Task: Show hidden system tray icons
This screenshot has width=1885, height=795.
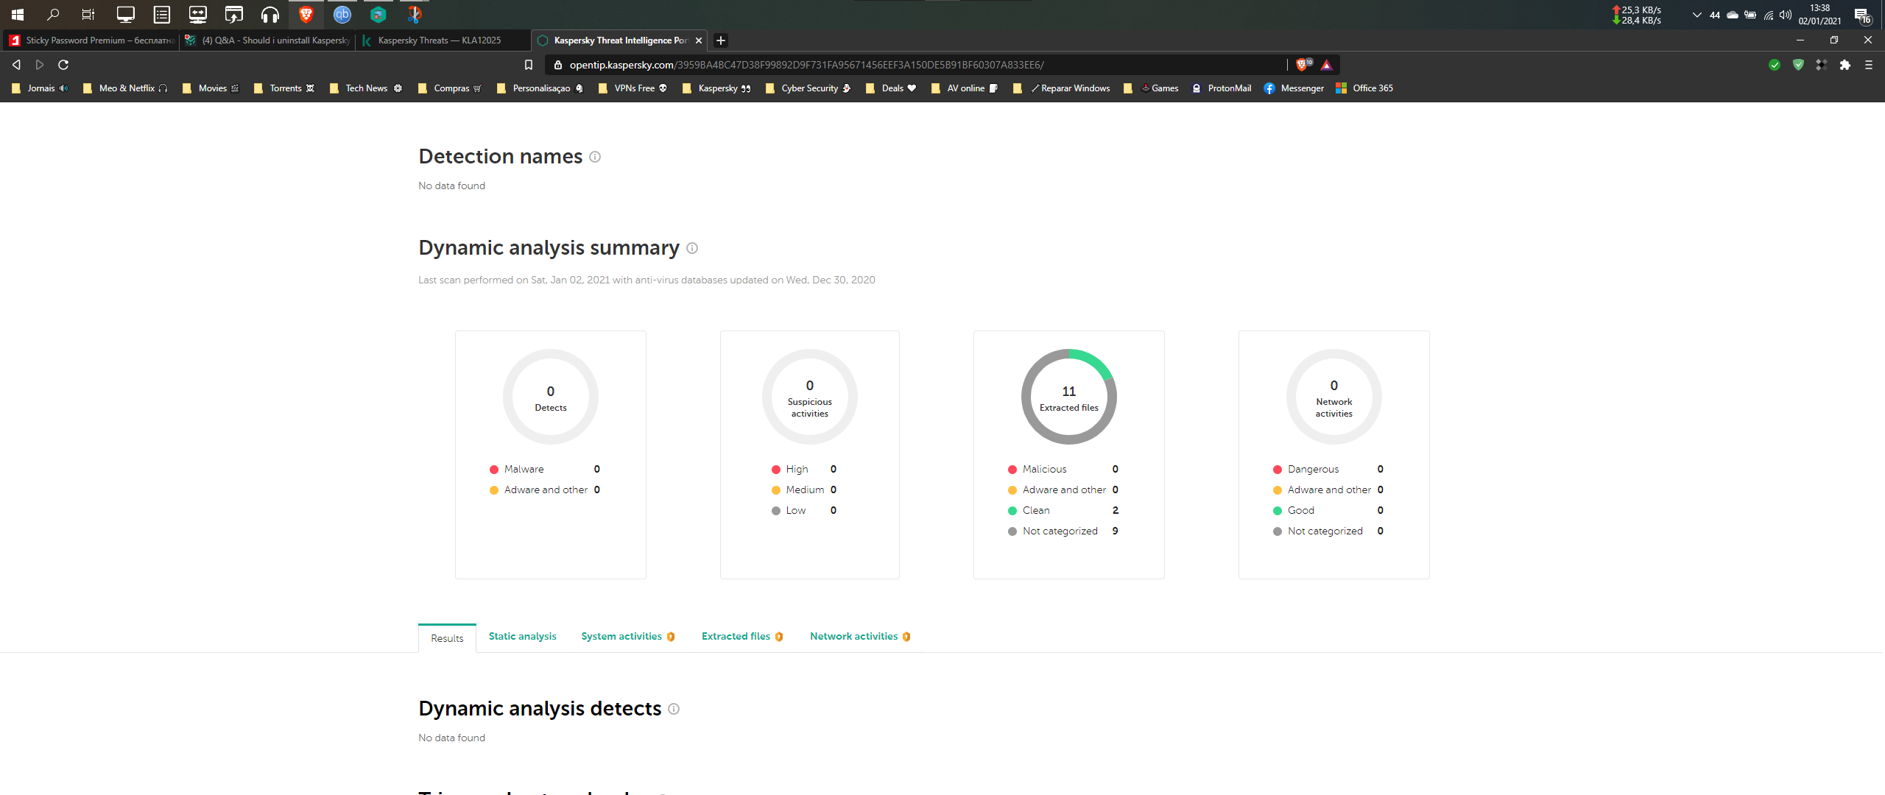Action: pos(1696,15)
